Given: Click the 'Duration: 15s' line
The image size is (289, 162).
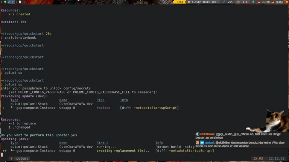Looking at the screenshot, I should pyautogui.click(x=13, y=22).
